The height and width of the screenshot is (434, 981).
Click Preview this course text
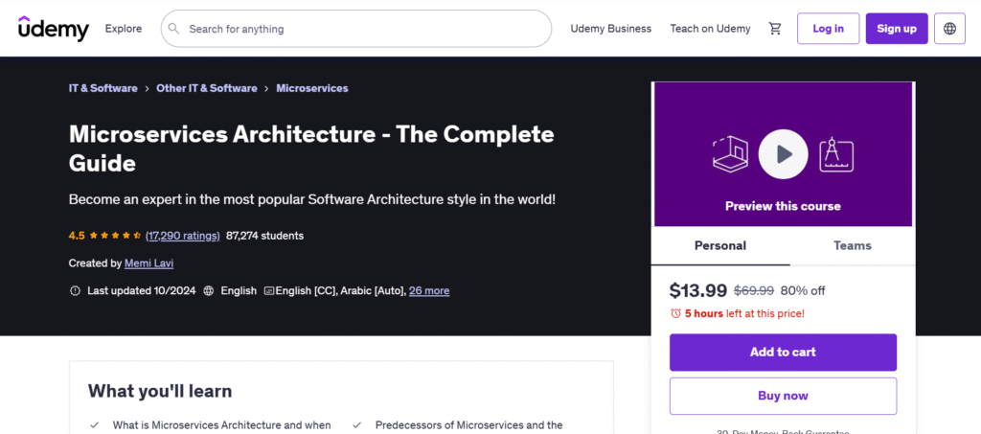tap(783, 206)
